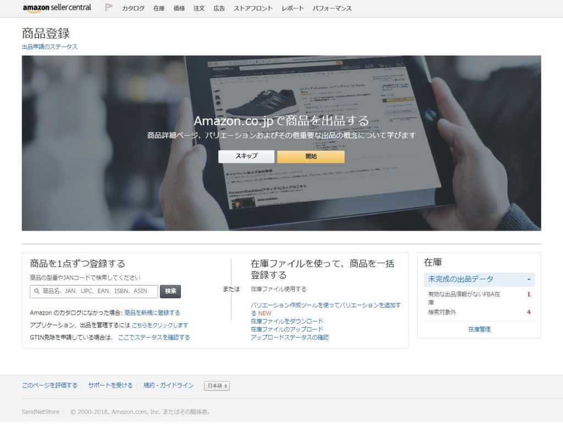Viewport: 563px width, 431px height.
Task: Open the 在庫ファイルのアップロード link
Action: click(287, 329)
